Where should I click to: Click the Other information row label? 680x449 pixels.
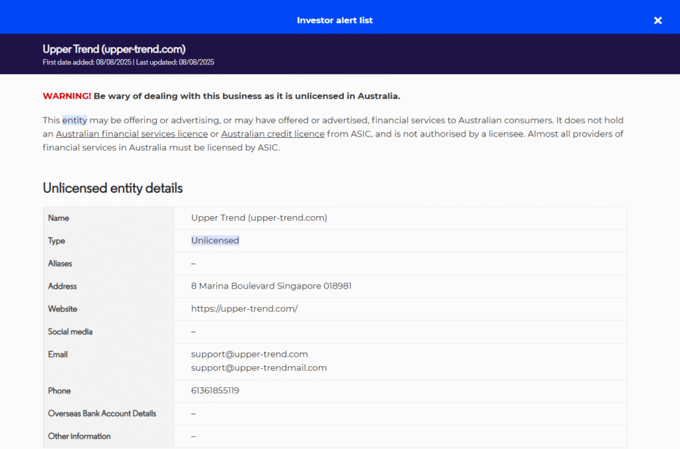click(79, 436)
